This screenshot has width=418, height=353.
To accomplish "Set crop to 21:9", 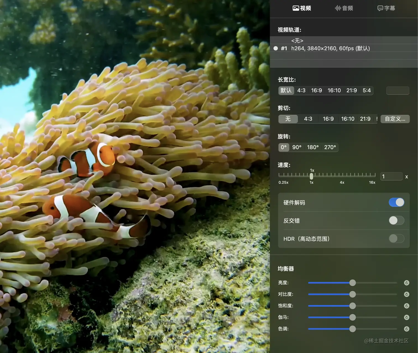I will pos(365,119).
